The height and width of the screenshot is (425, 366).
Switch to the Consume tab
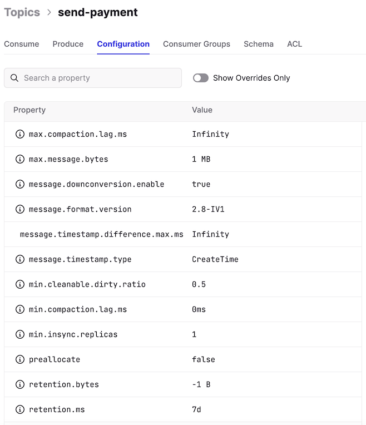[x=22, y=44]
